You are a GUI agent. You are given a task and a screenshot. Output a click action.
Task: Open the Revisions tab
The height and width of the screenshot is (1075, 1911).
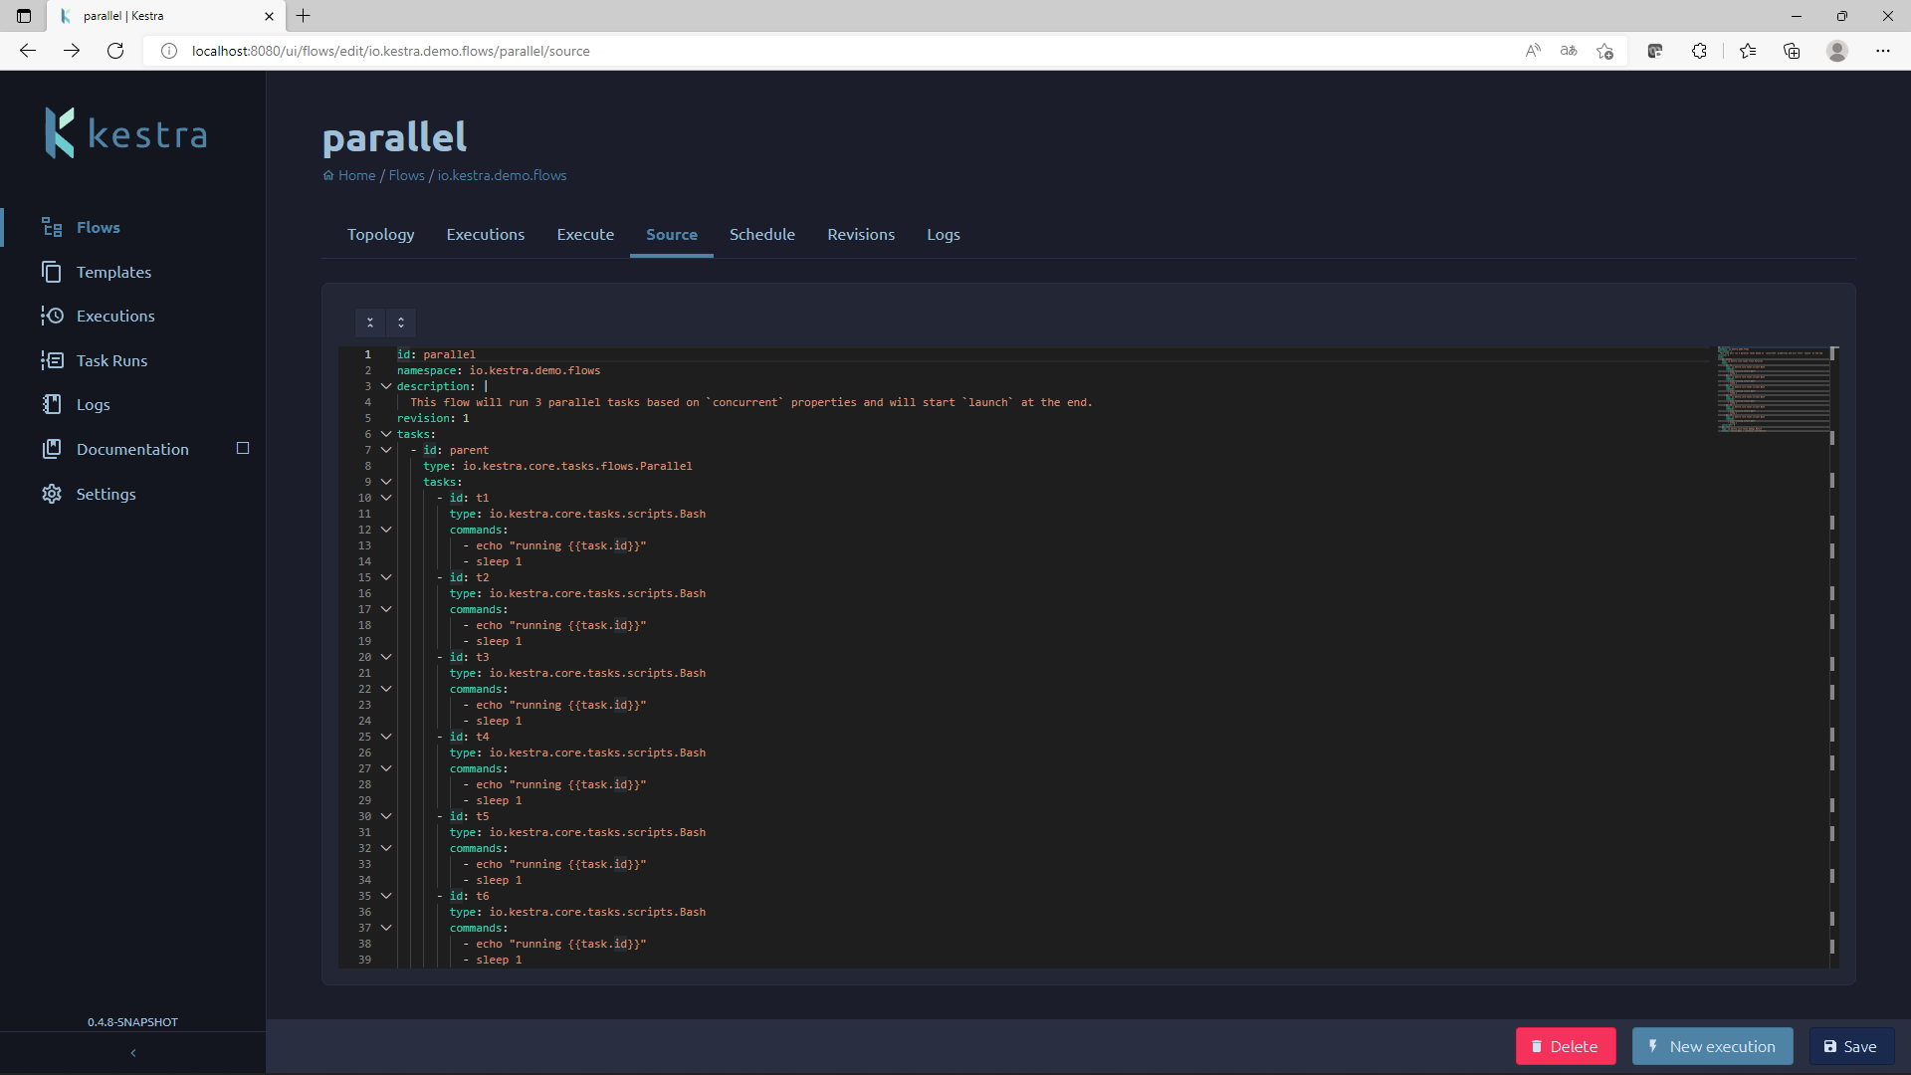click(x=860, y=235)
